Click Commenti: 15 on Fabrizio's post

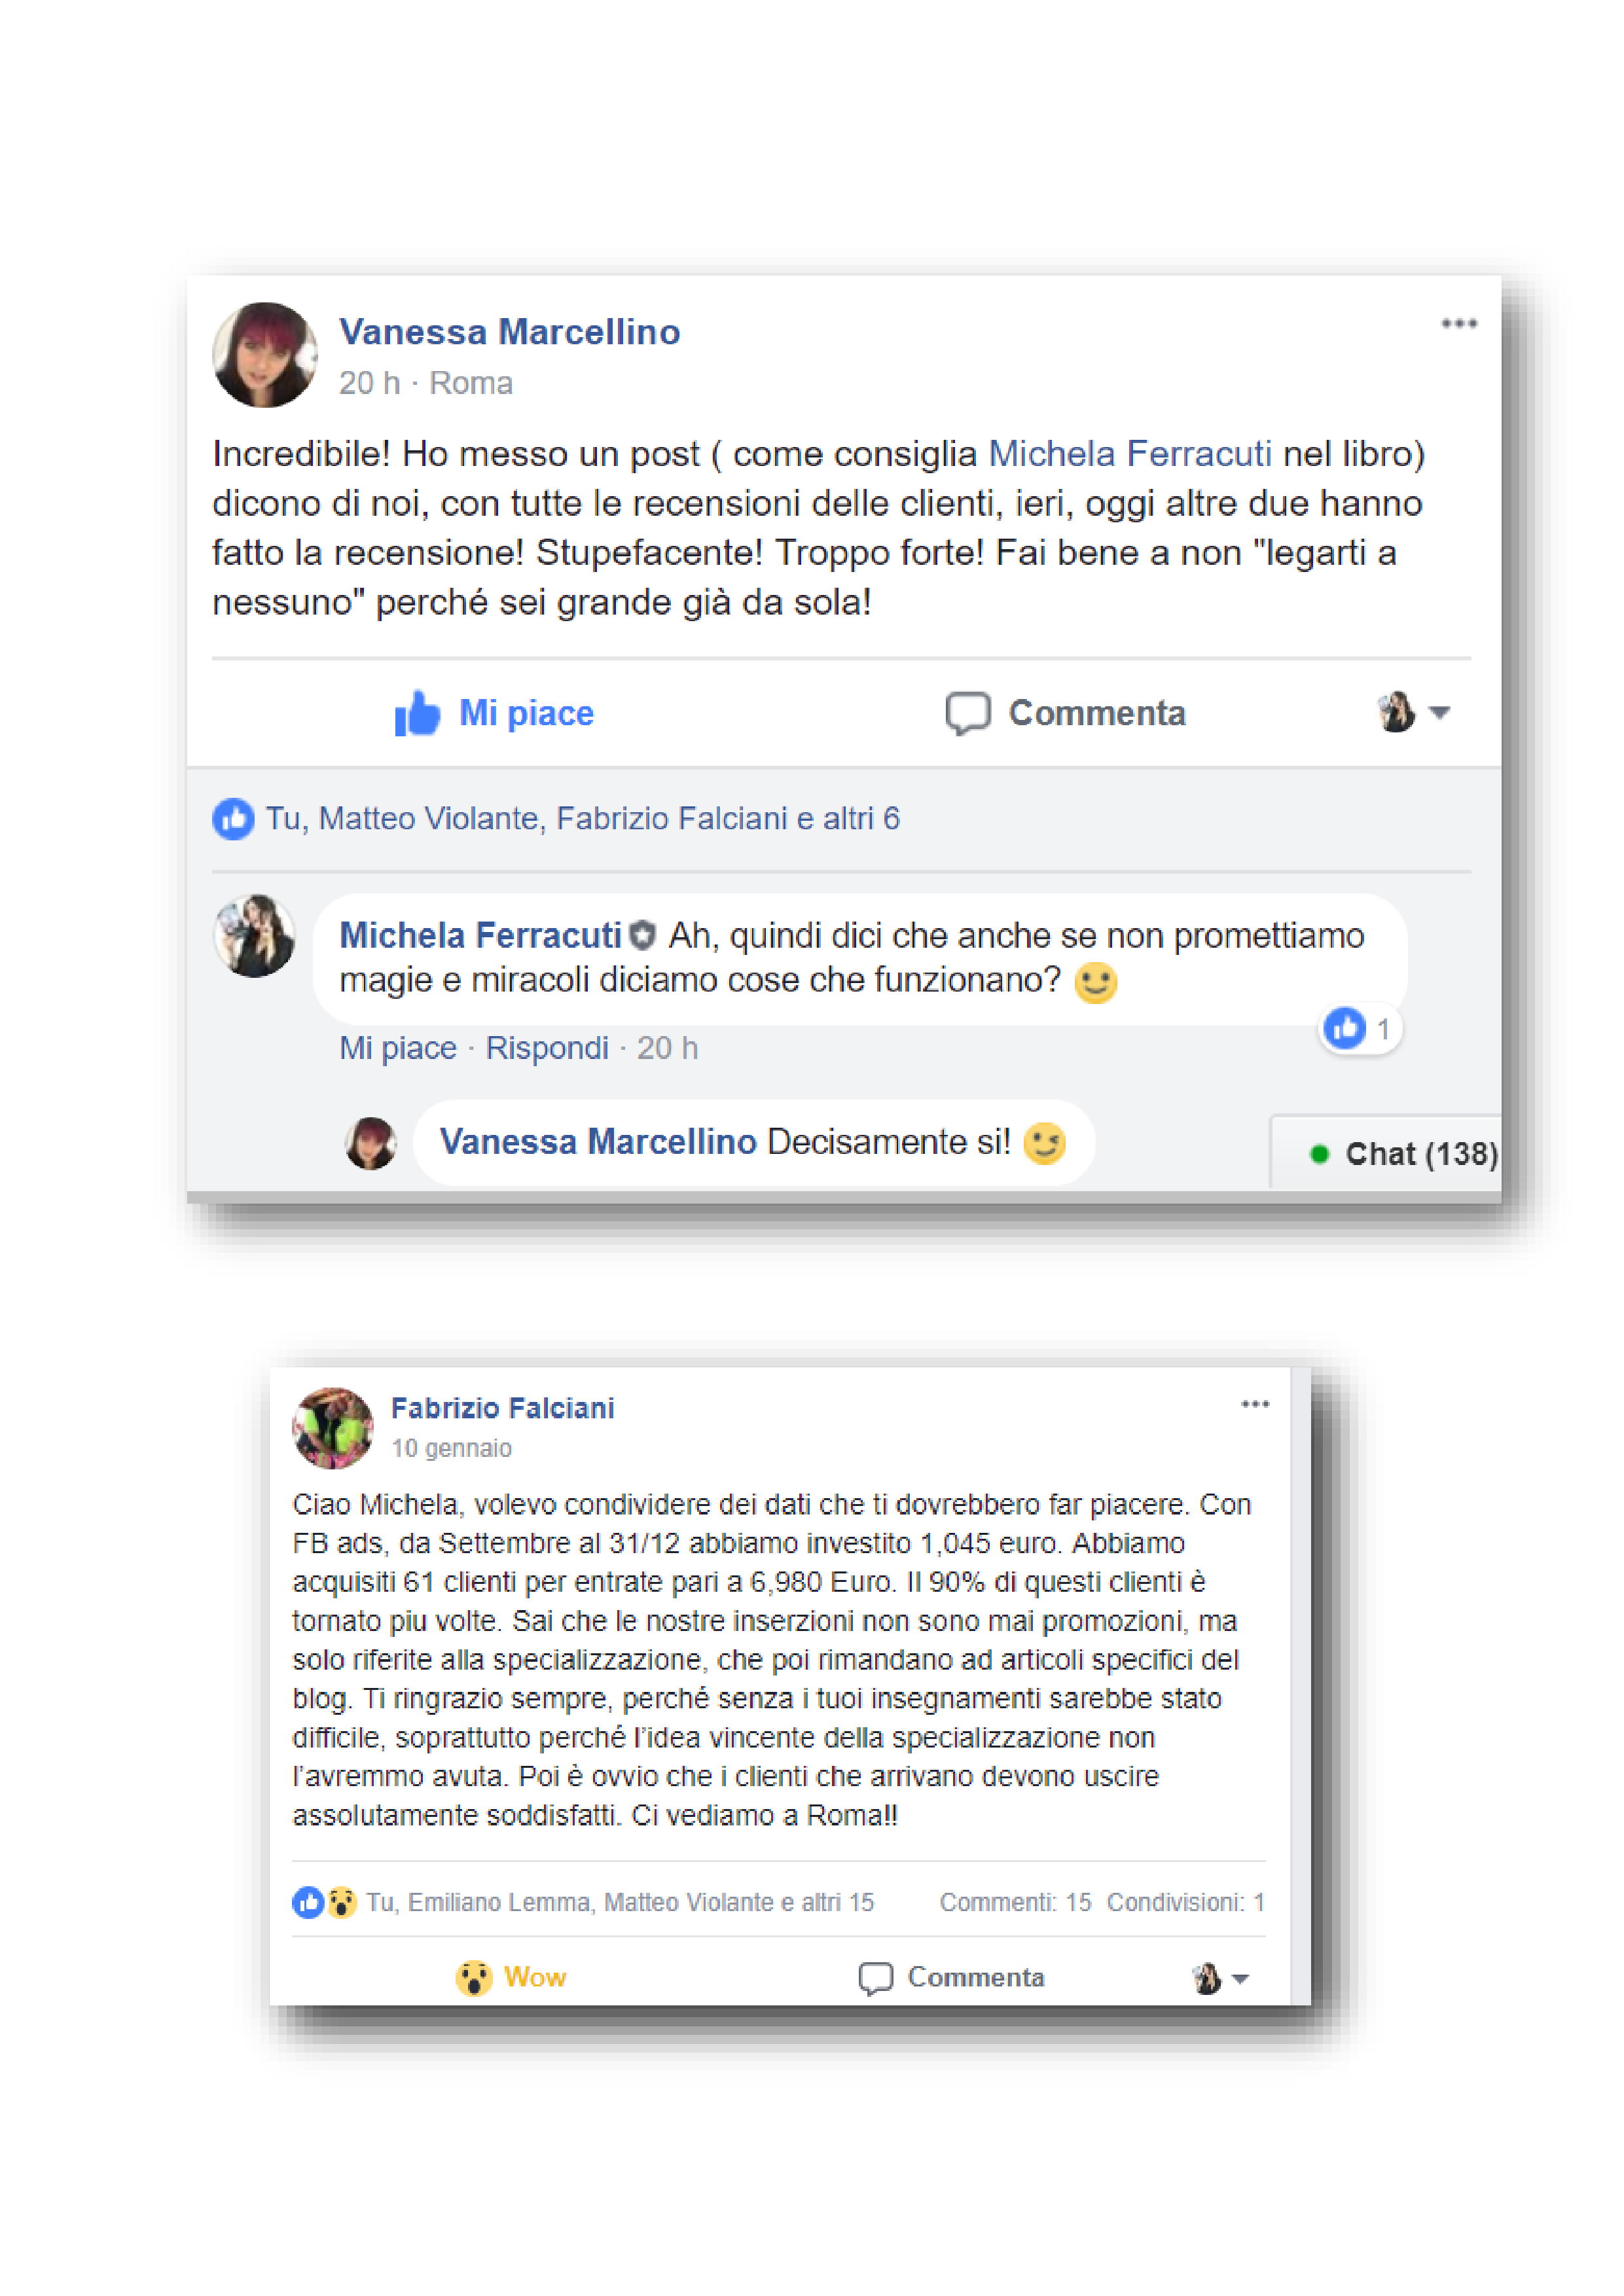click(1015, 1902)
